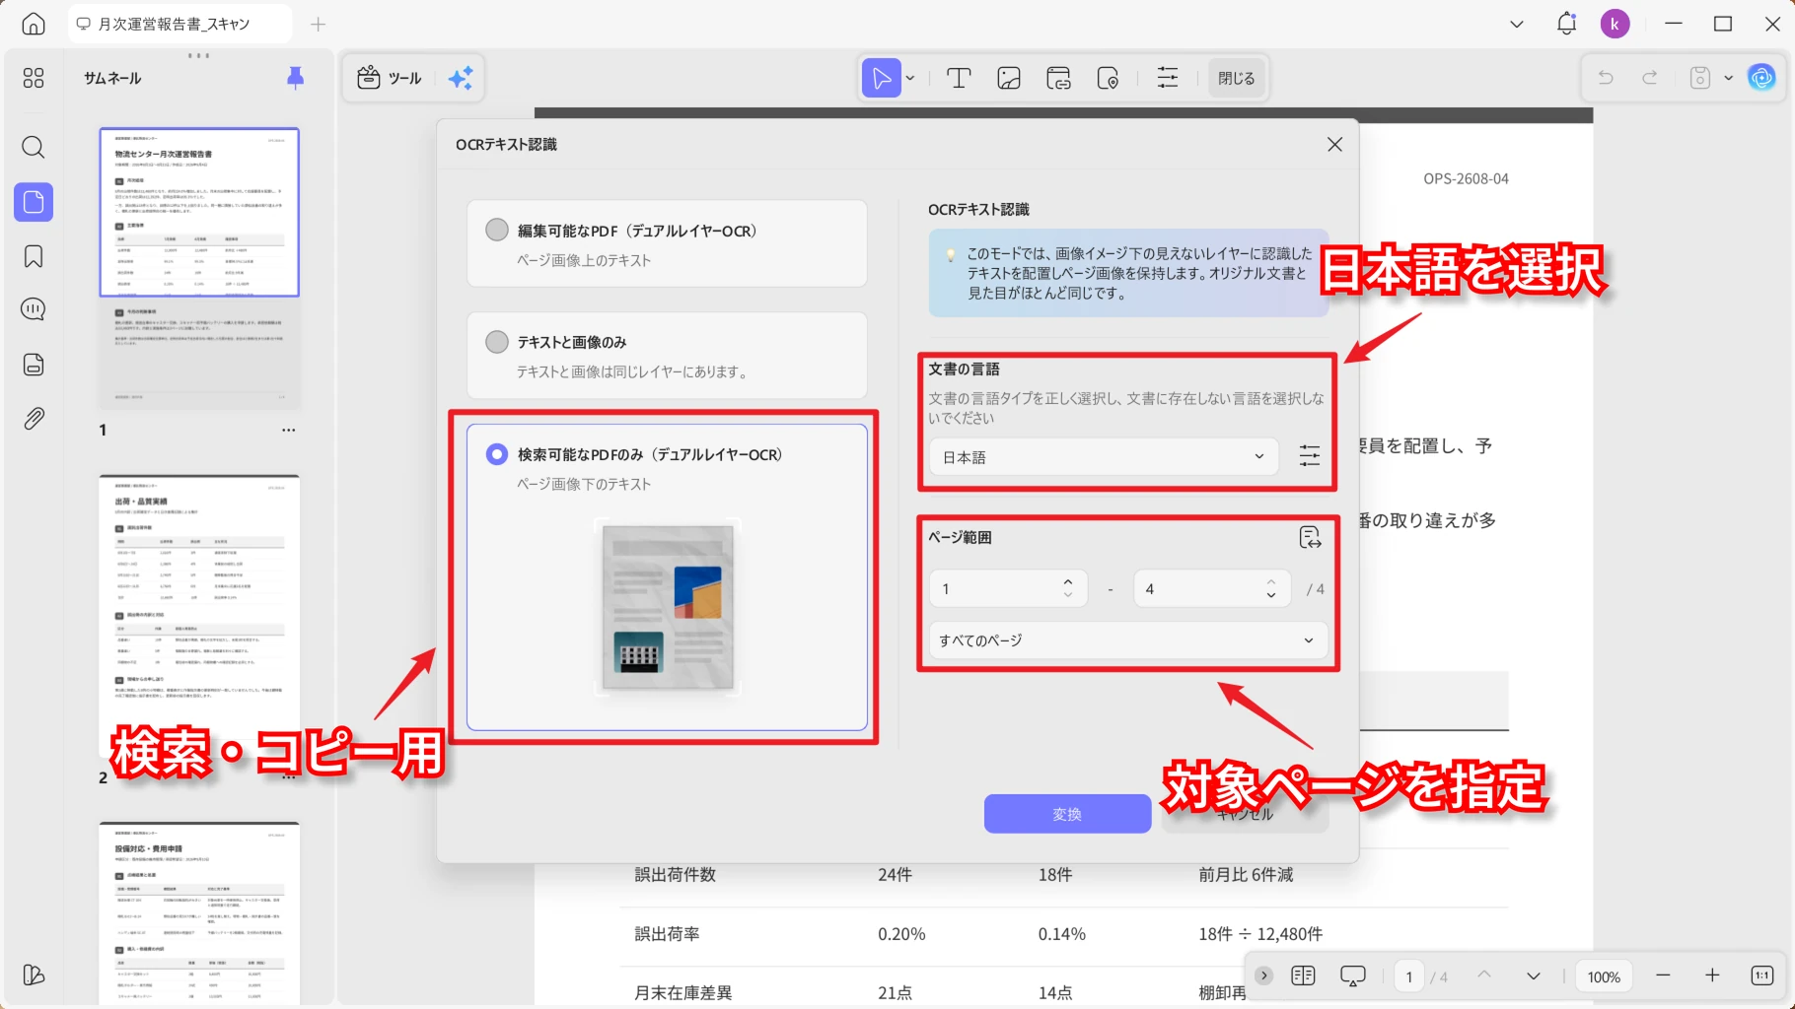Select テキストと画像のみ radio option
1795x1009 pixels.
pyautogui.click(x=497, y=341)
